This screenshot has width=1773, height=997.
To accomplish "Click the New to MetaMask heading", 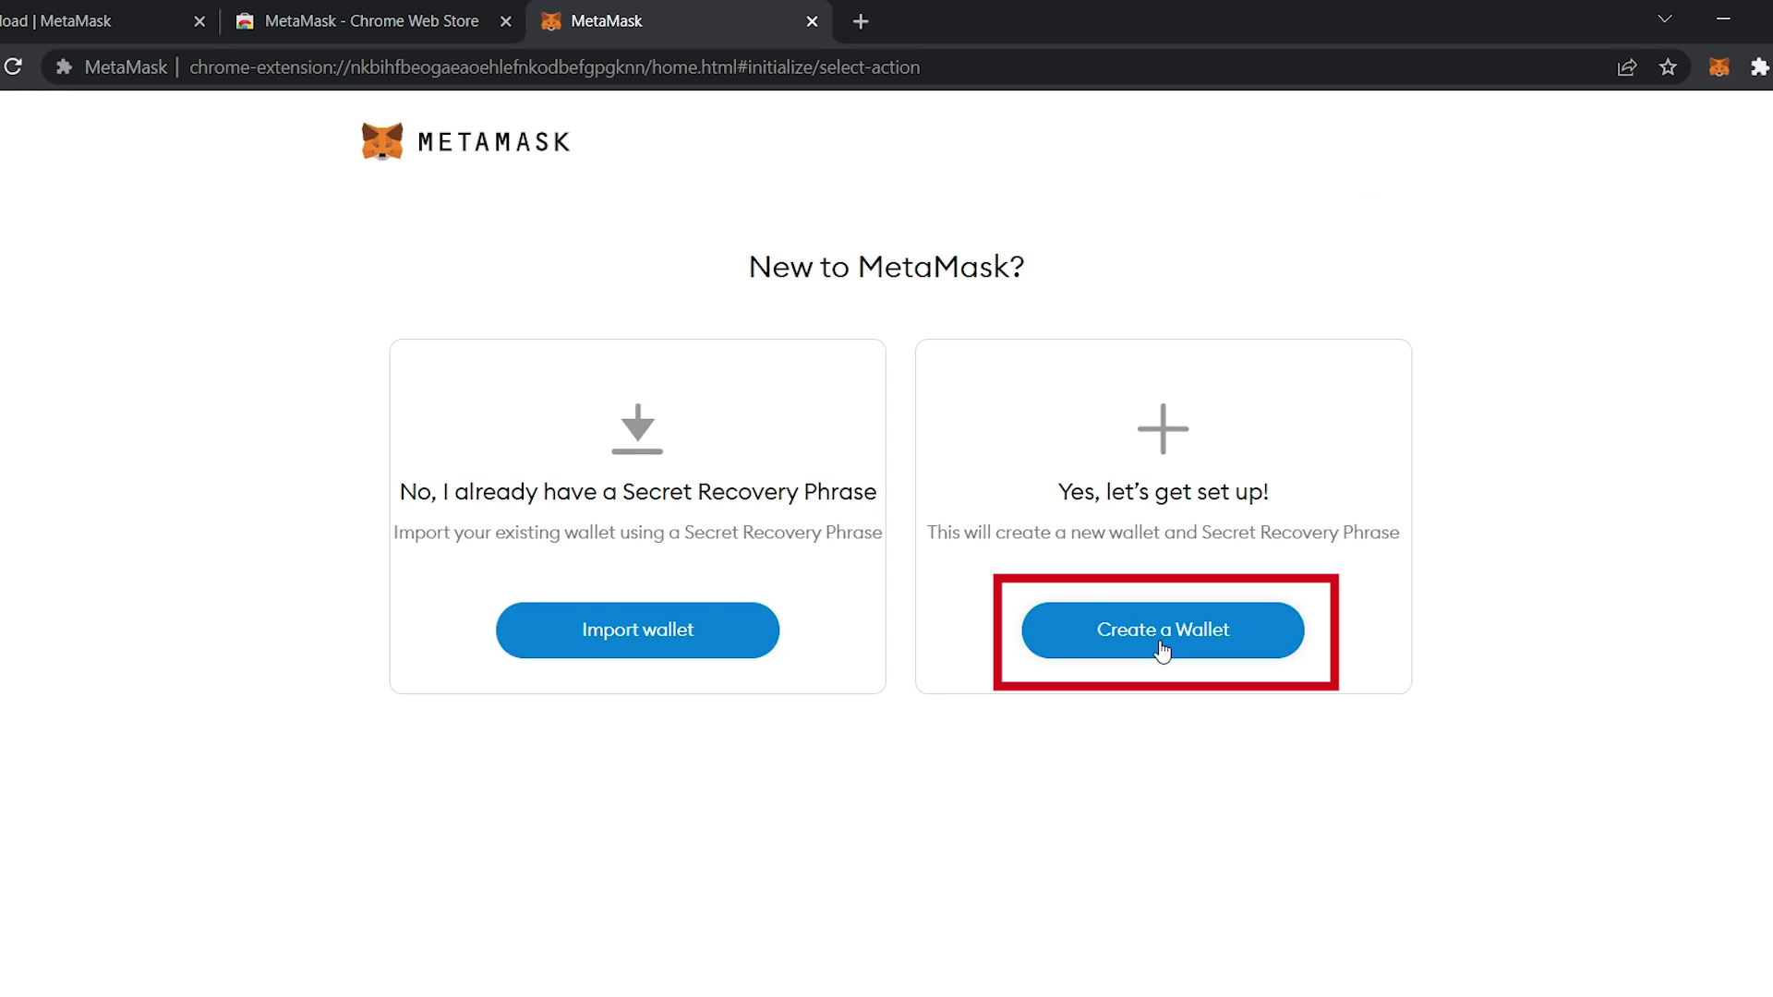I will point(886,267).
